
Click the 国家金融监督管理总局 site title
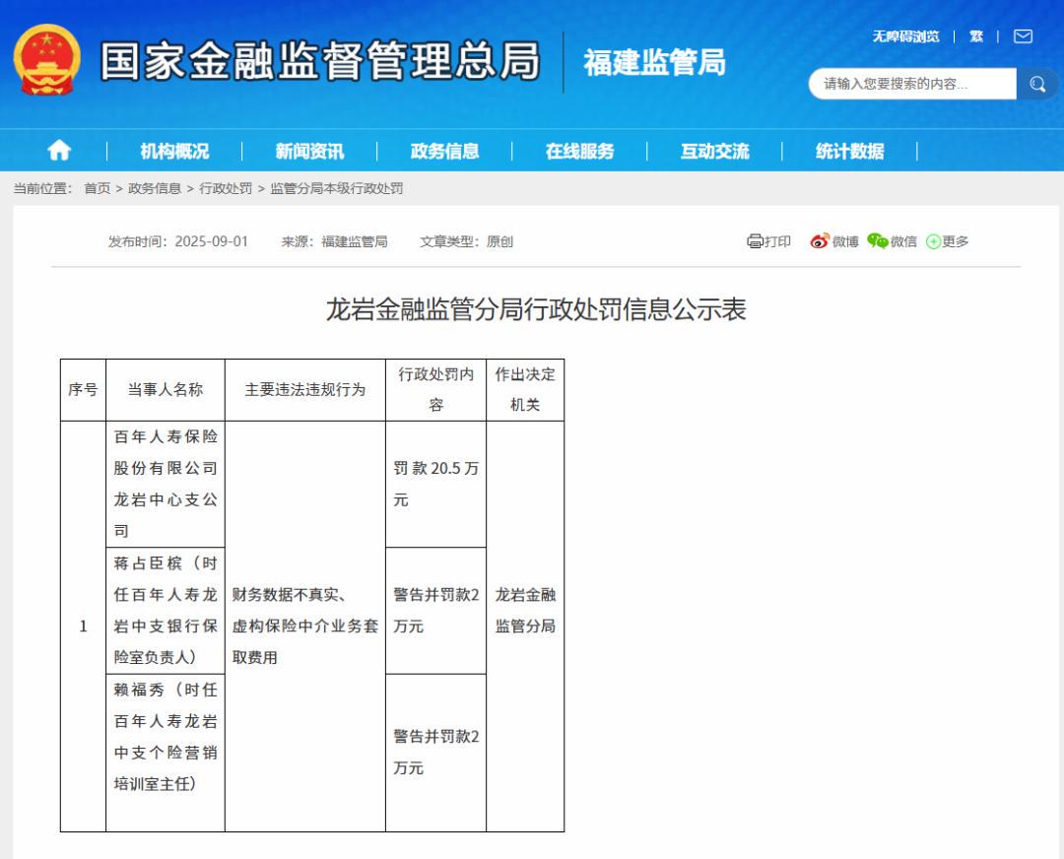(x=320, y=61)
